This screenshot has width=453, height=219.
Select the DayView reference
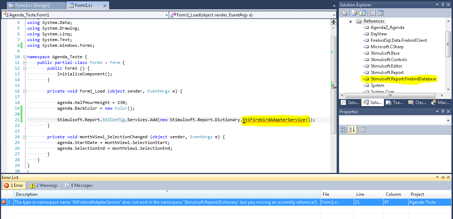(379, 34)
